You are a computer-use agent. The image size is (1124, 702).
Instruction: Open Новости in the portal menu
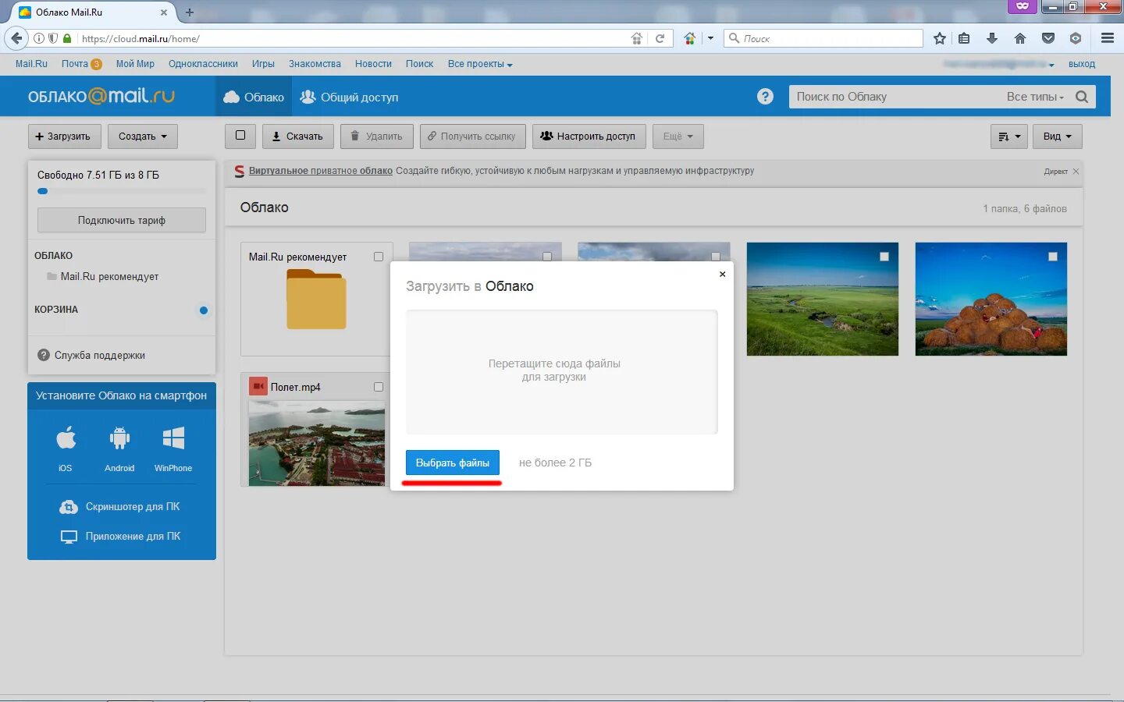[x=373, y=64]
